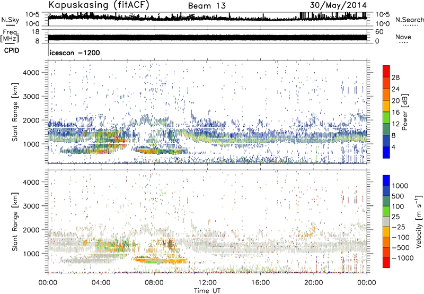Click the '60' tick beside the Nave axis
Image resolution: width=424 pixels, height=294 pixels.
[379, 32]
